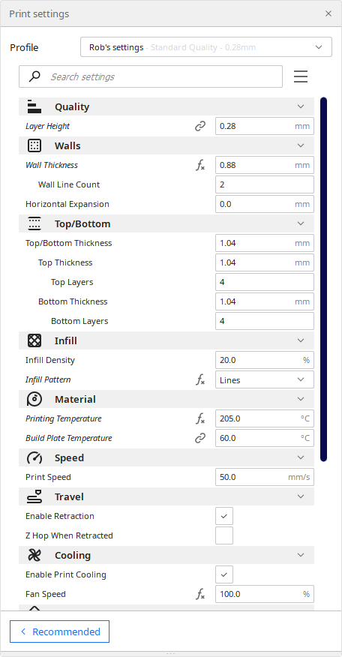Click the vertical scrollbar of settings list
The width and height of the screenshot is (342, 657).
(323, 280)
